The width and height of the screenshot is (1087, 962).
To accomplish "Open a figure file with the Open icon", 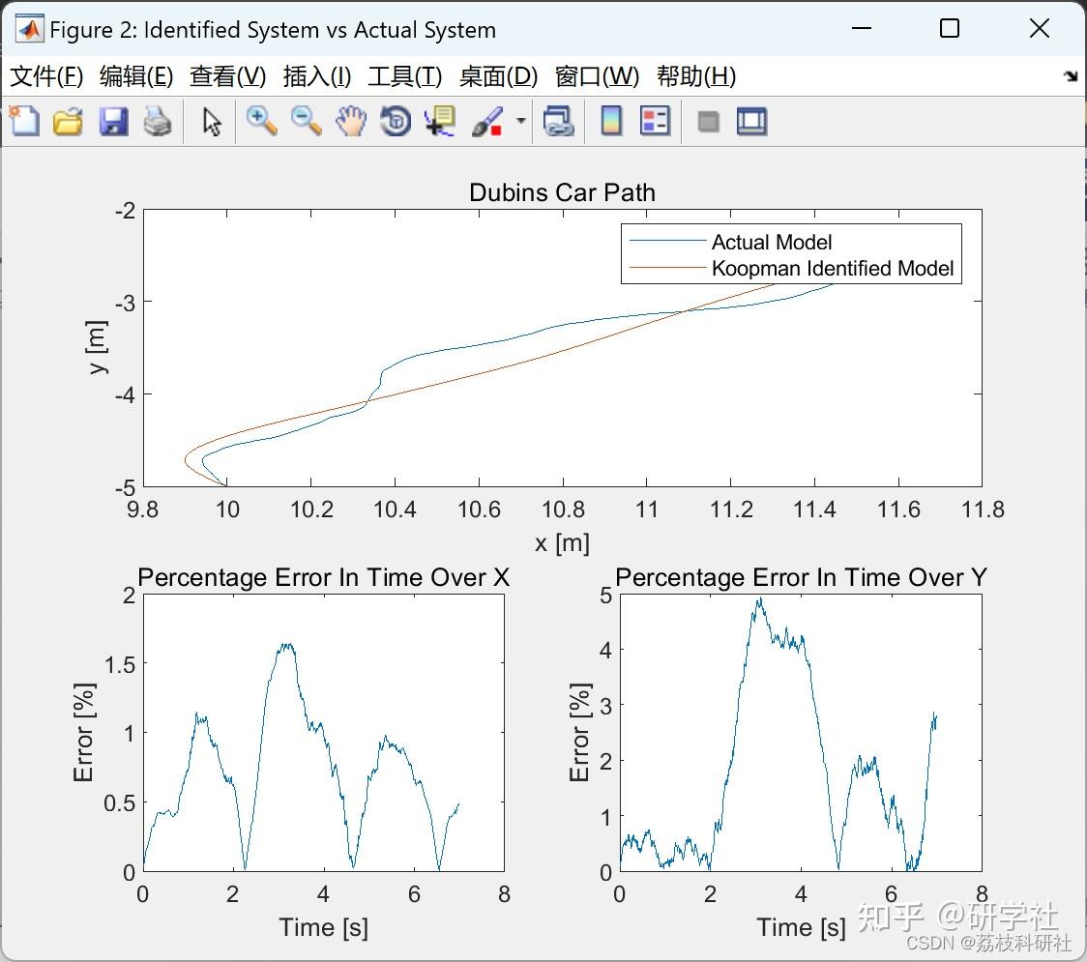I will pyautogui.click(x=68, y=121).
